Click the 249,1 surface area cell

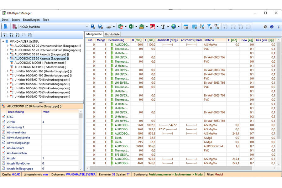pos(236,163)
